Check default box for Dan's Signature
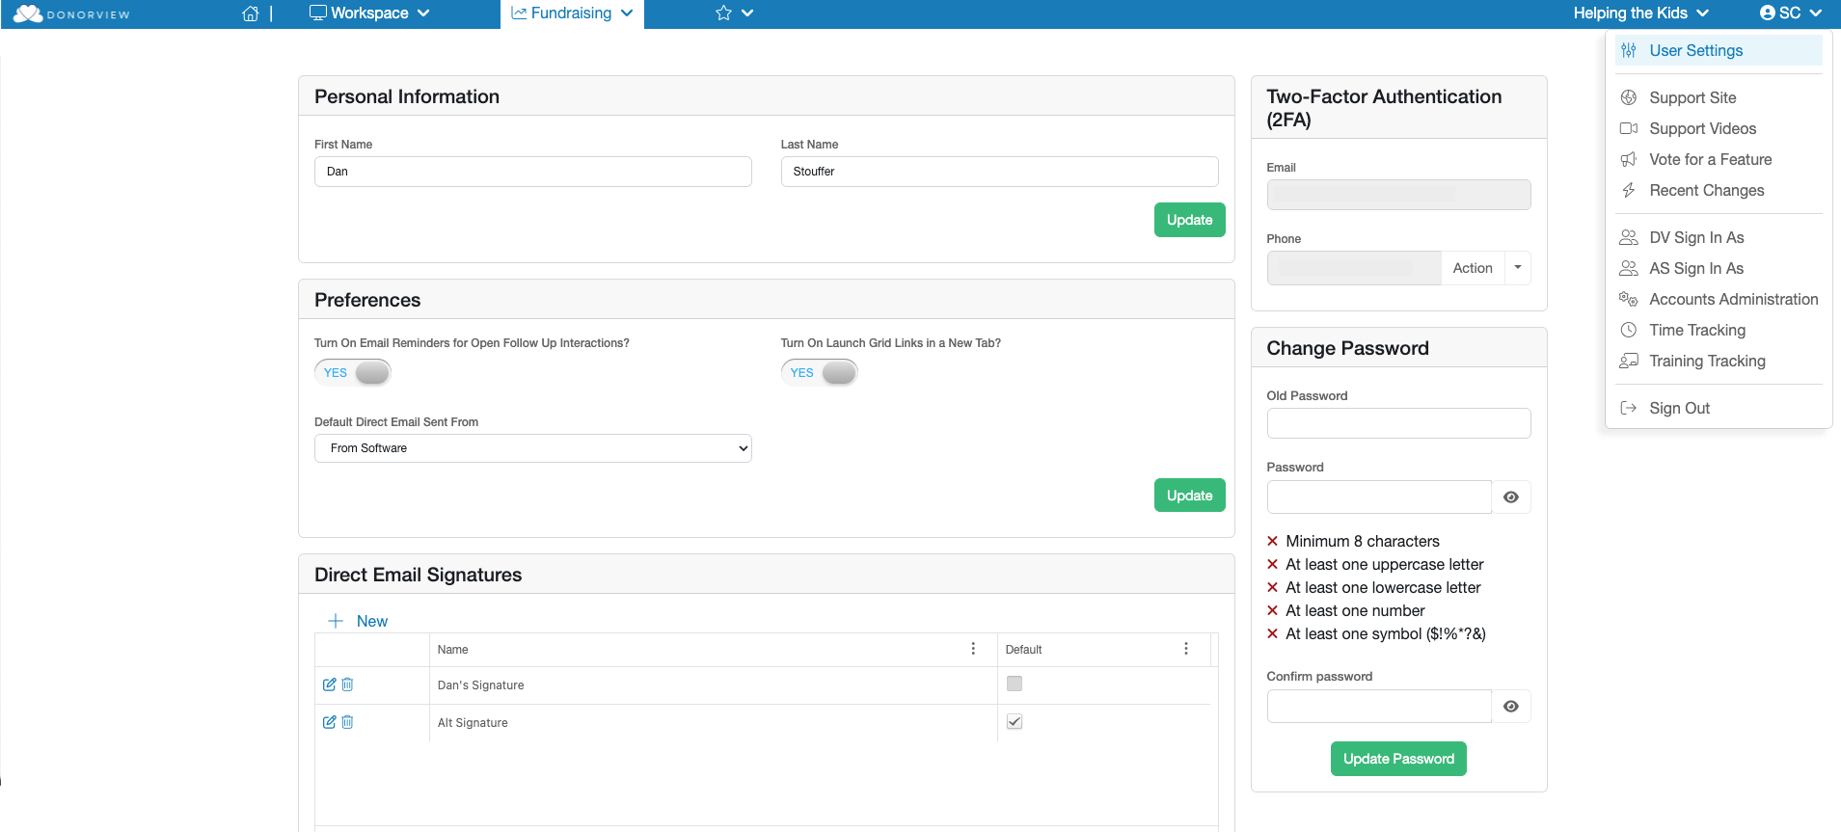The height and width of the screenshot is (832, 1841). pos(1015,684)
